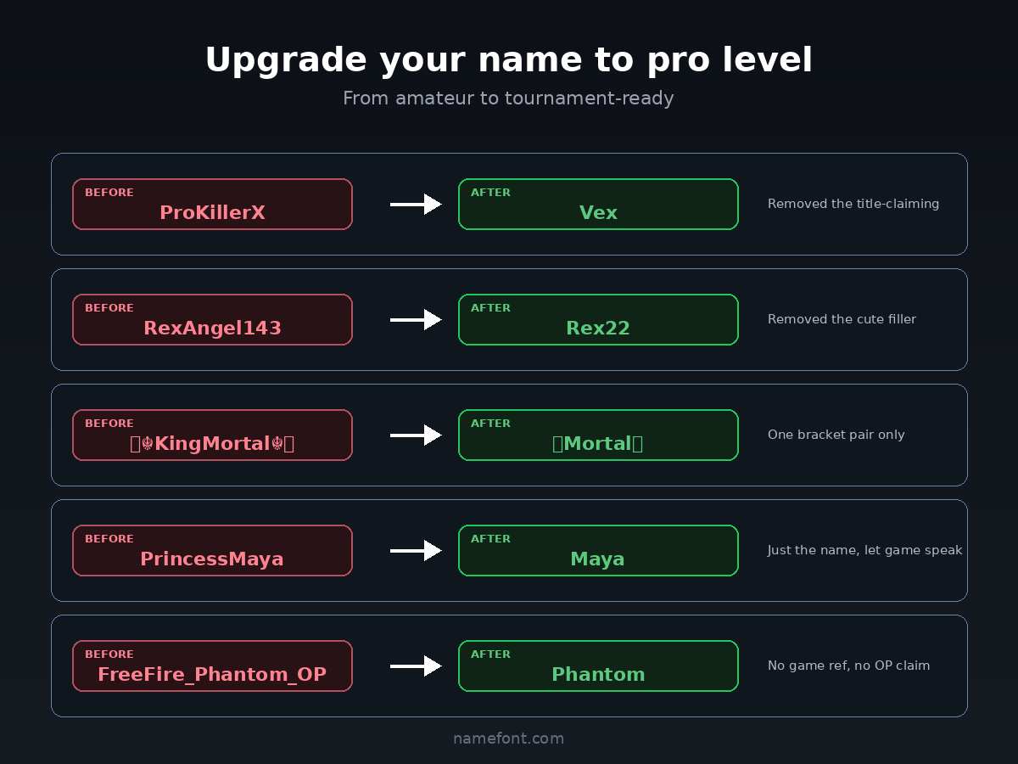Click the KingMortal before box

[212, 435]
